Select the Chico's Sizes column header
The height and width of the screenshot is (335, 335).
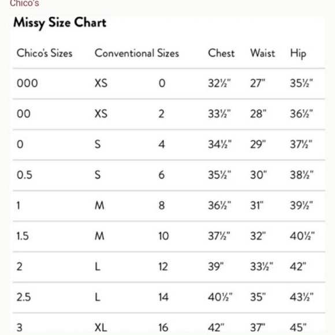click(x=44, y=53)
